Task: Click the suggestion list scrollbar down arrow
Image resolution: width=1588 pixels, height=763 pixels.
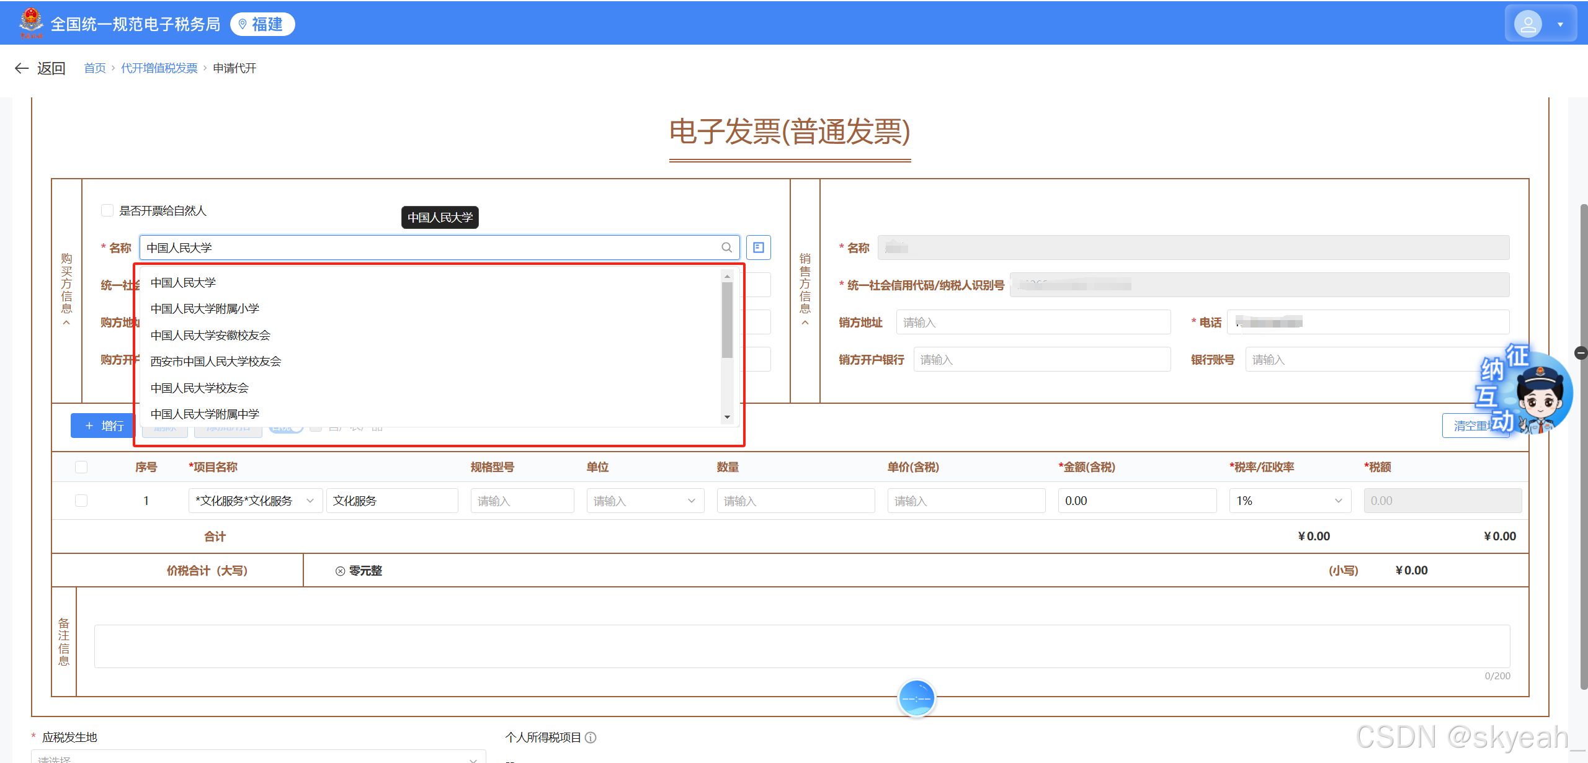Action: tap(727, 417)
